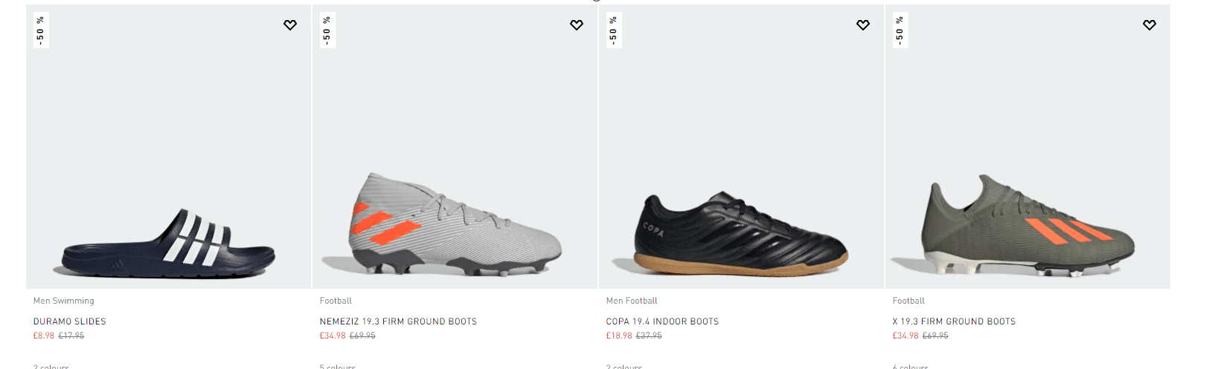Save Copa 19.4 Indoor Boots to wishlist
This screenshot has width=1218, height=369.
tap(863, 25)
